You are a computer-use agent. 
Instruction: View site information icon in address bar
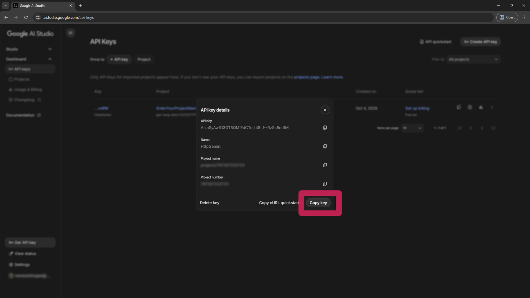tap(38, 17)
